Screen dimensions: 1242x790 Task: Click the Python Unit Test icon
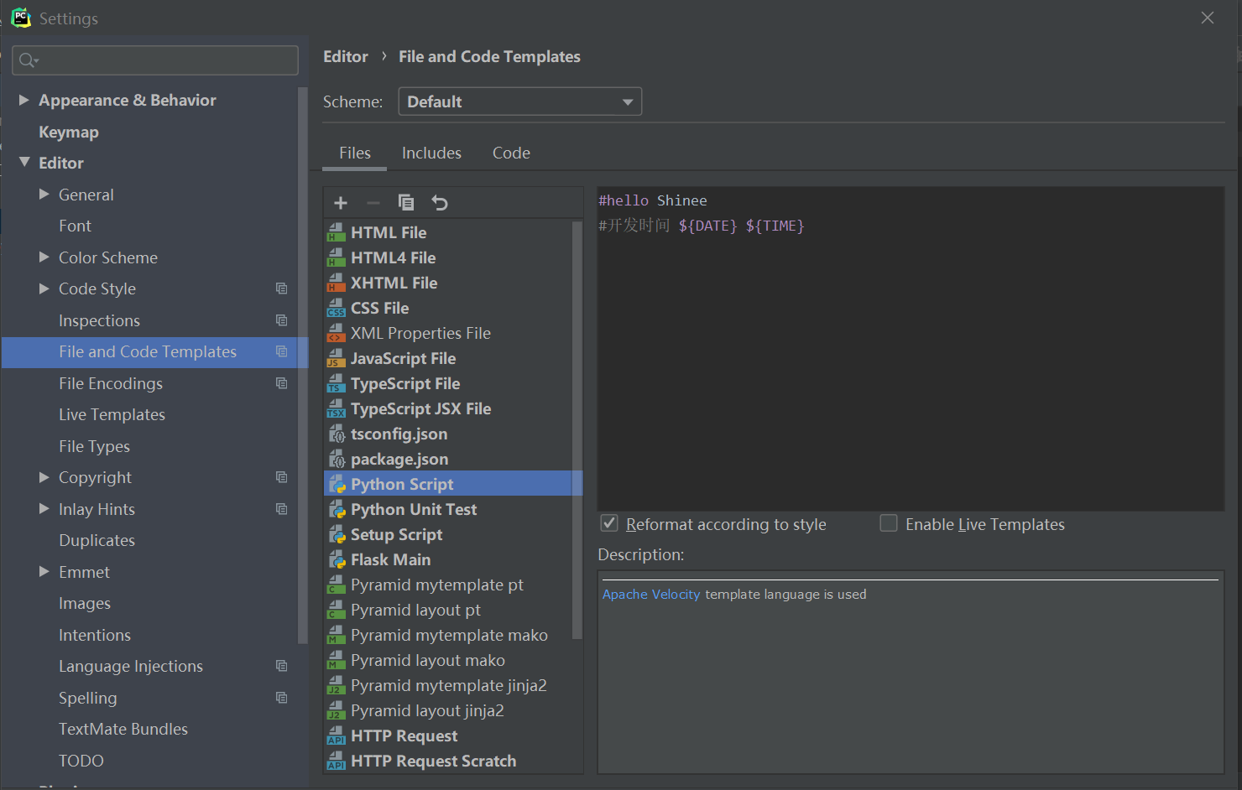[337, 509]
